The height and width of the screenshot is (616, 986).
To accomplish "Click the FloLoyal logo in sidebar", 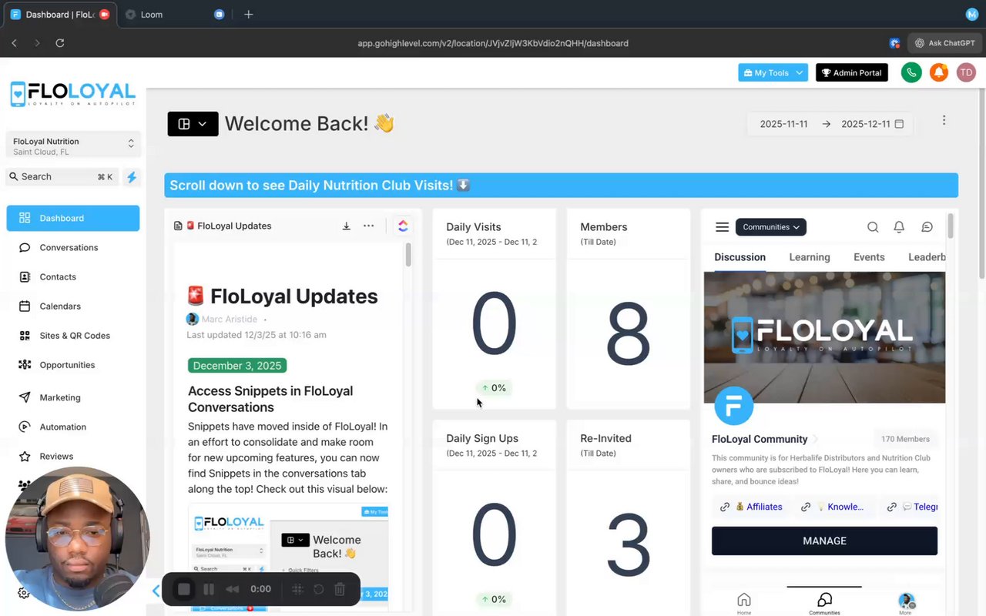I will pyautogui.click(x=73, y=94).
